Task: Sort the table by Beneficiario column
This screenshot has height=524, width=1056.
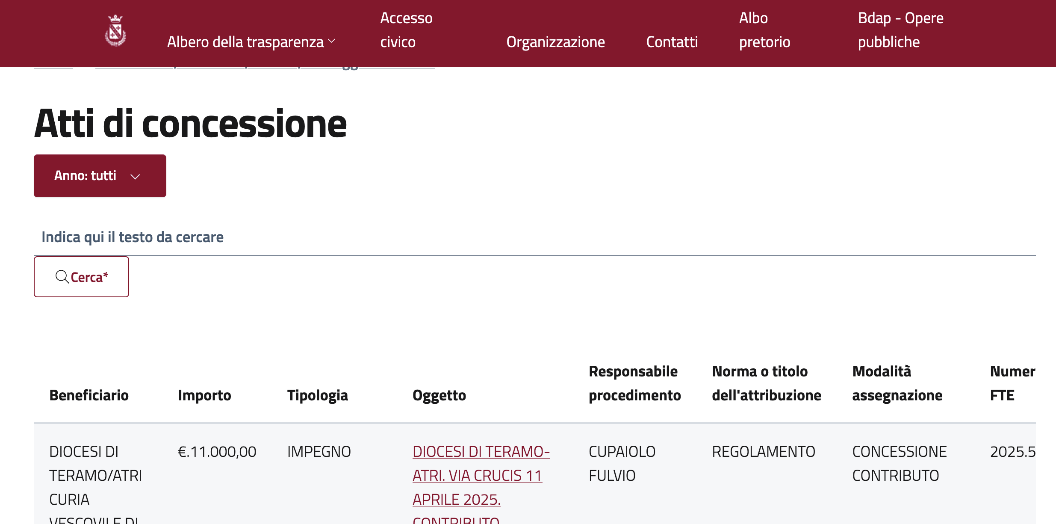Action: coord(89,395)
